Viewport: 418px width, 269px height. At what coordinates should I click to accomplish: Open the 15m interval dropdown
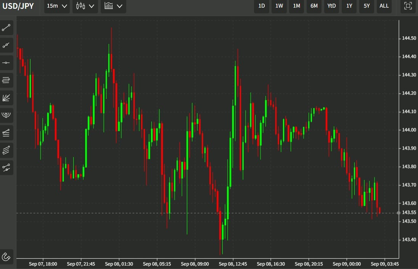click(x=57, y=6)
